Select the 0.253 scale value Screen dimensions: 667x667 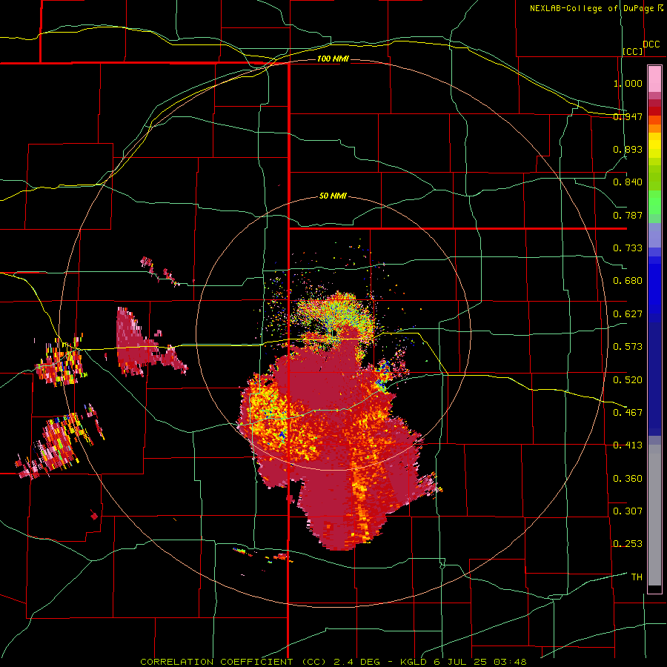(628, 544)
